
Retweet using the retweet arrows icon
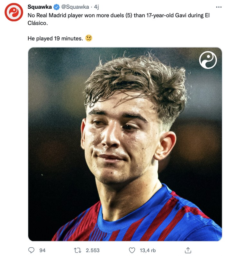click(77, 250)
